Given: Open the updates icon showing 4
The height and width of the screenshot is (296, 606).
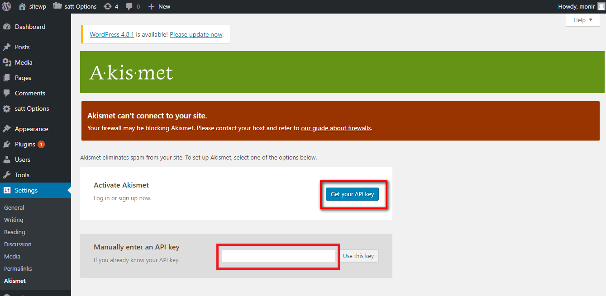Looking at the screenshot, I should pyautogui.click(x=108, y=6).
